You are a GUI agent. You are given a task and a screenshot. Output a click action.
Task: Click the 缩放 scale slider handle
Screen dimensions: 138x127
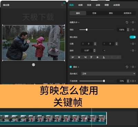87,30
